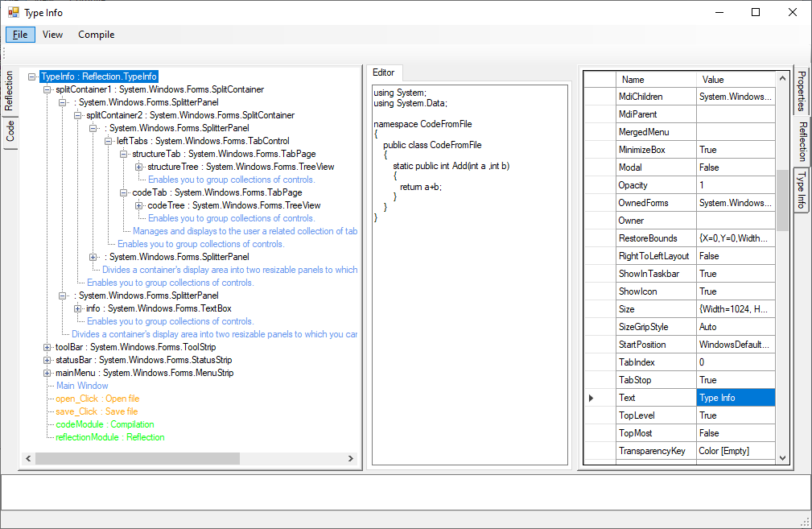Screen dimensions: 812x529
Task: Collapse the splitContainer2 node
Action: click(x=78, y=115)
